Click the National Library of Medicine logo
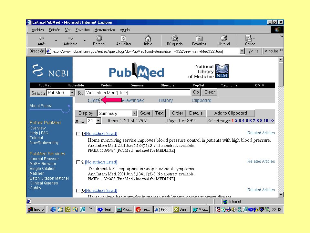 [209, 71]
